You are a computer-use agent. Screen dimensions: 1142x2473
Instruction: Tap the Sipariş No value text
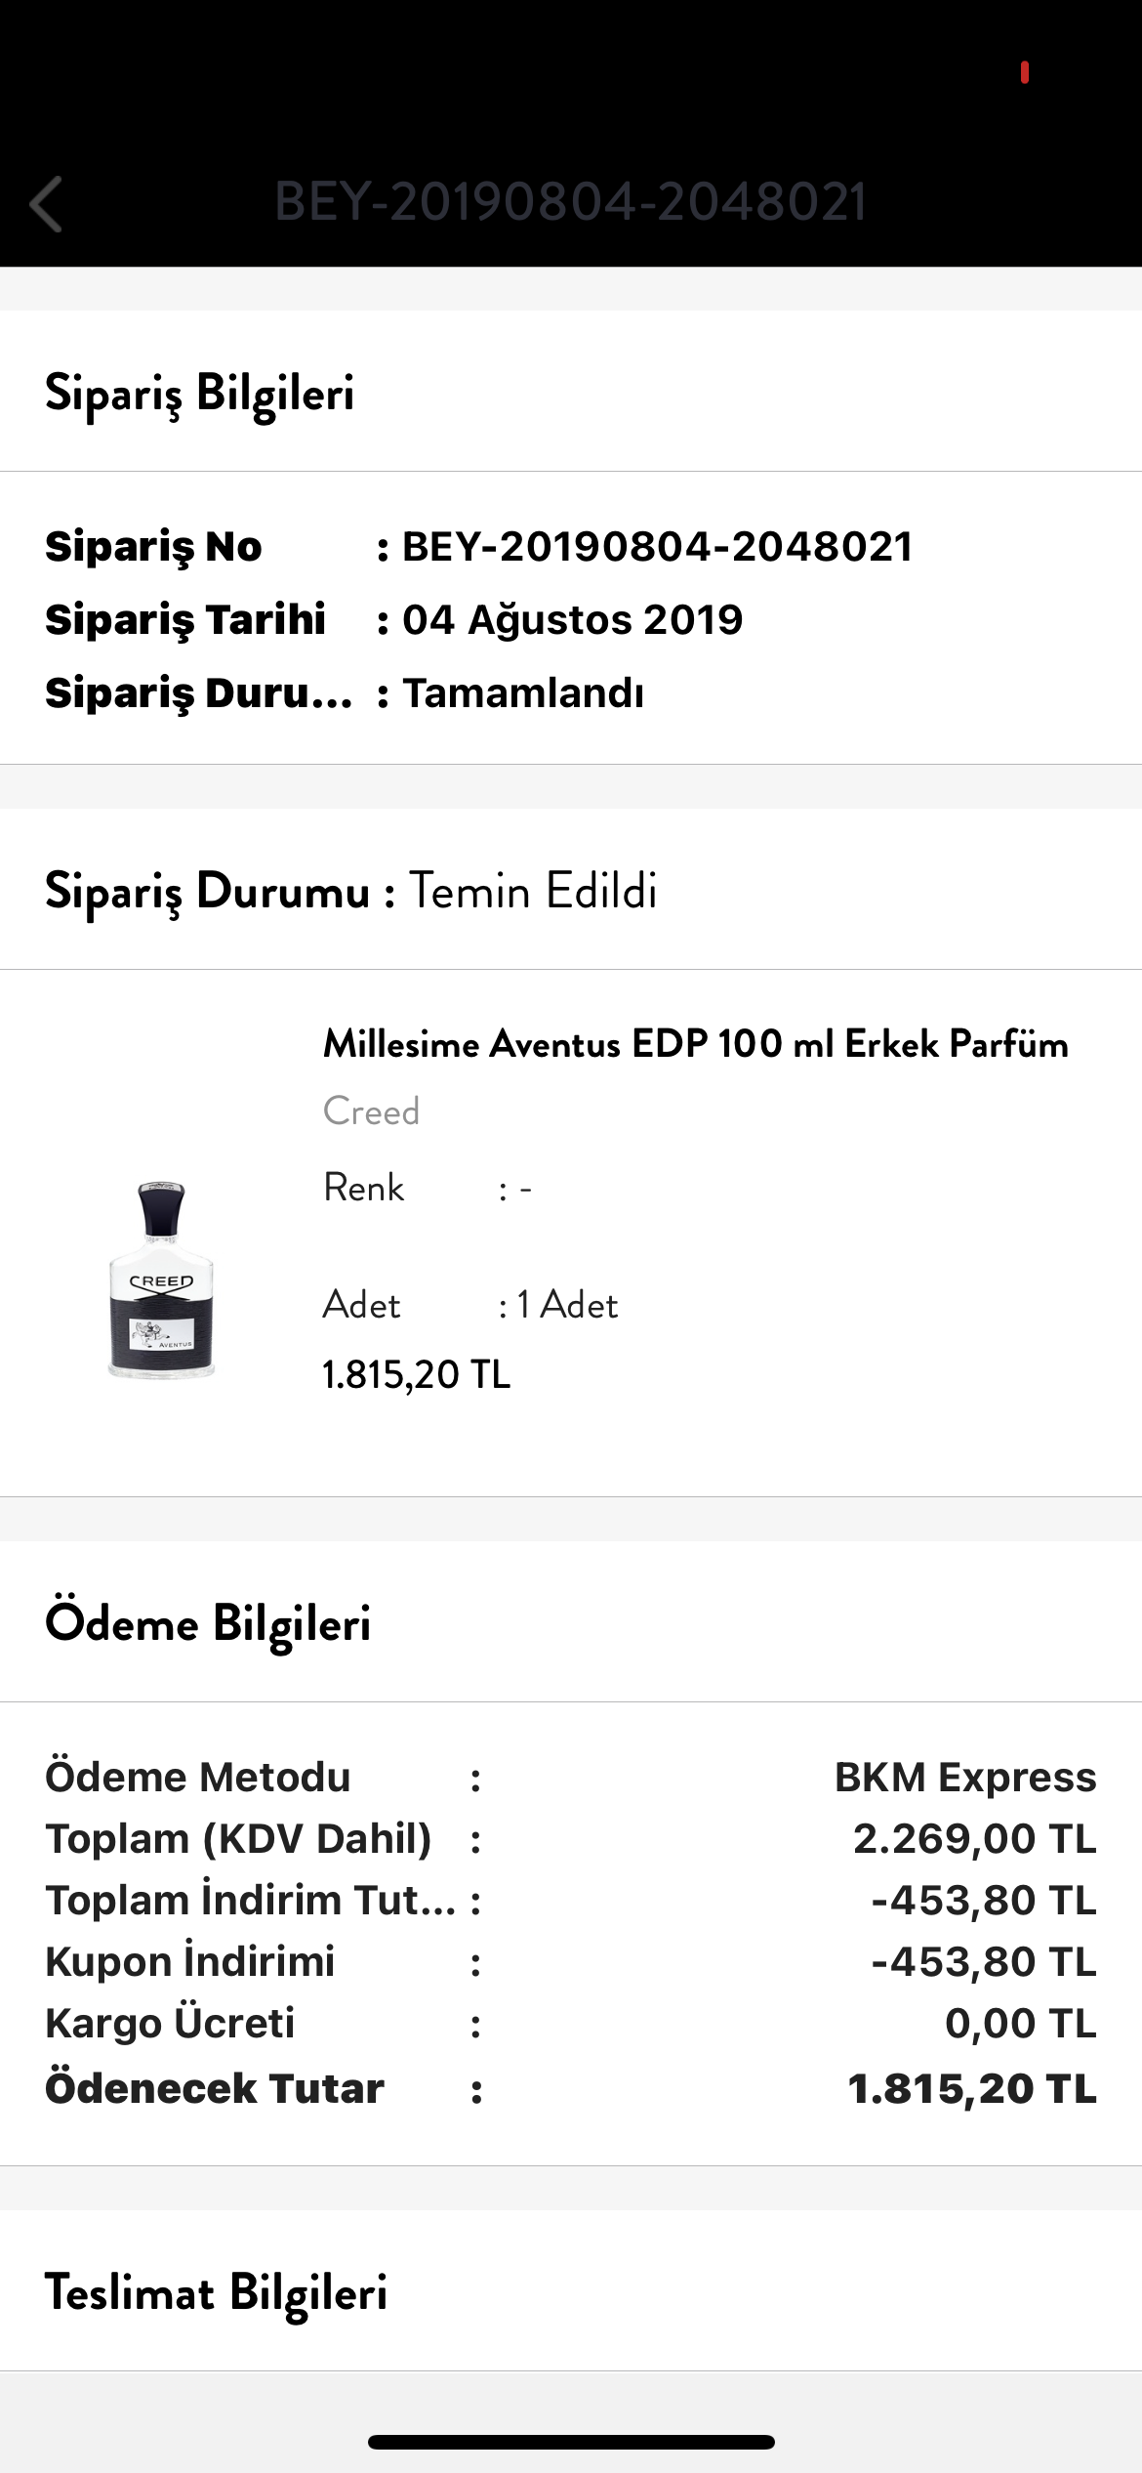coord(658,547)
